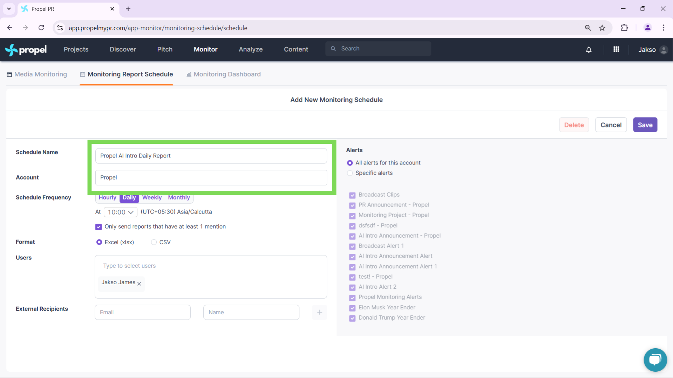Open the time 10:00 dropdown

coord(121,212)
